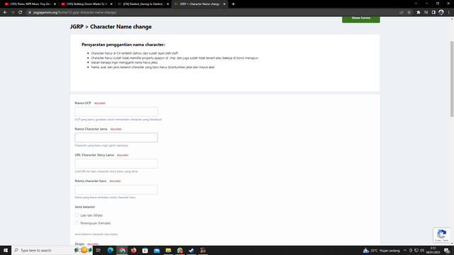Click the Origin field label
This screenshot has height=255, width=454.
point(79,244)
